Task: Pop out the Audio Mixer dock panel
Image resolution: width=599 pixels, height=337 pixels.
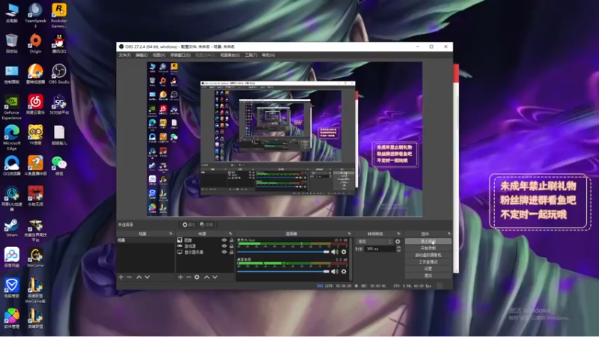Action: (x=349, y=234)
